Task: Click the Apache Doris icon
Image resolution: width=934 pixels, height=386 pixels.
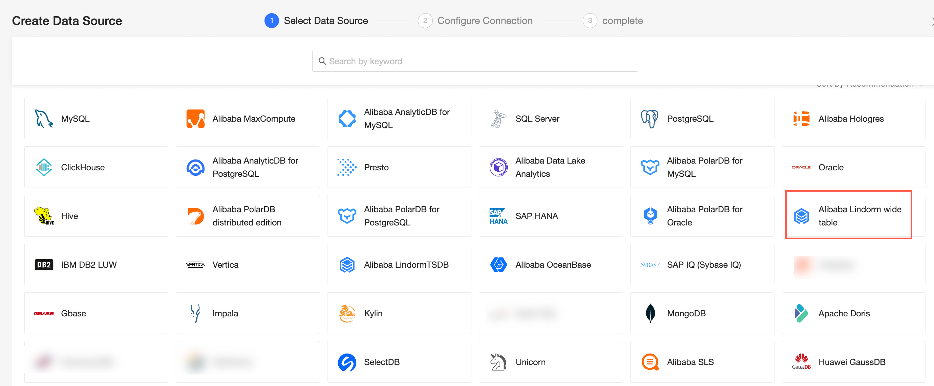Action: coord(801,313)
